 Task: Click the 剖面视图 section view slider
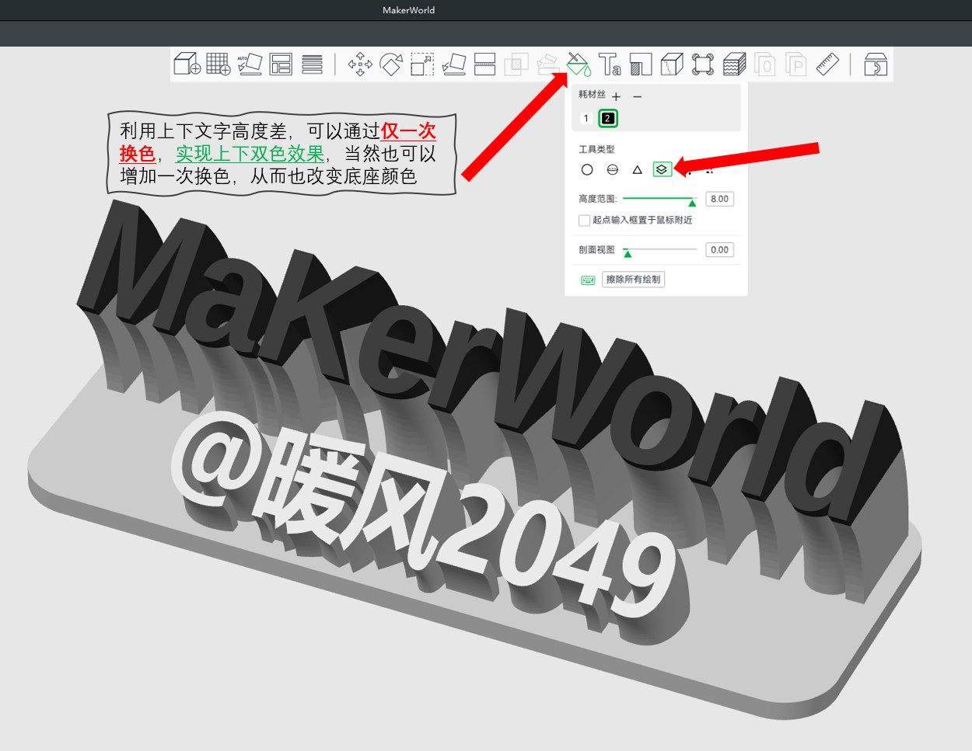659,250
